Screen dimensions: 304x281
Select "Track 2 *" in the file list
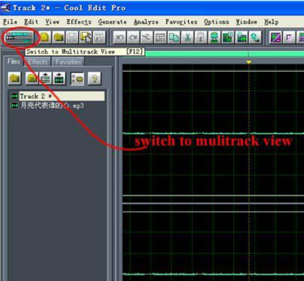58,96
